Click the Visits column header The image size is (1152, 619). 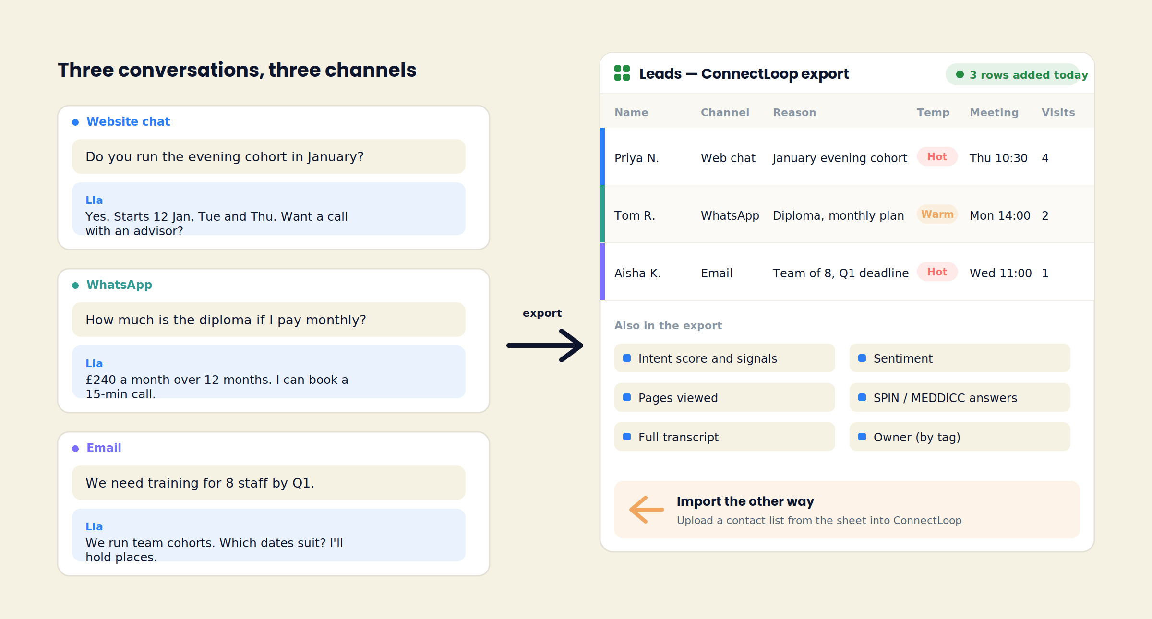pos(1058,112)
